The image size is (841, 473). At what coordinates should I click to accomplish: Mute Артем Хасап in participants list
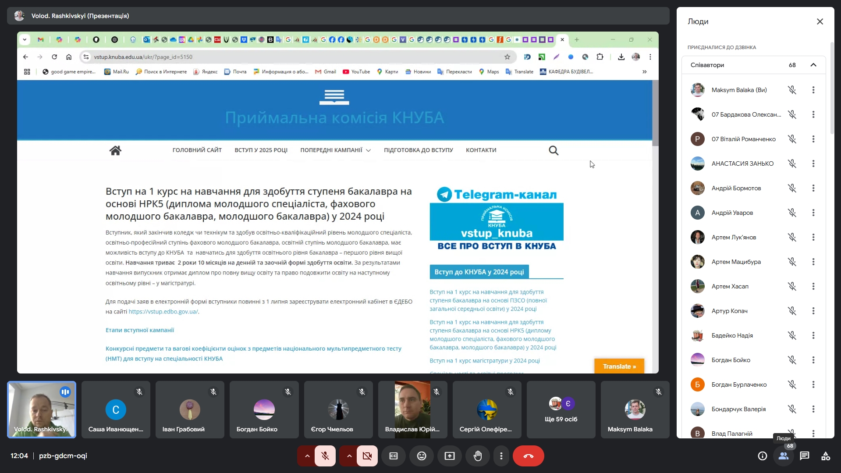coord(792,286)
